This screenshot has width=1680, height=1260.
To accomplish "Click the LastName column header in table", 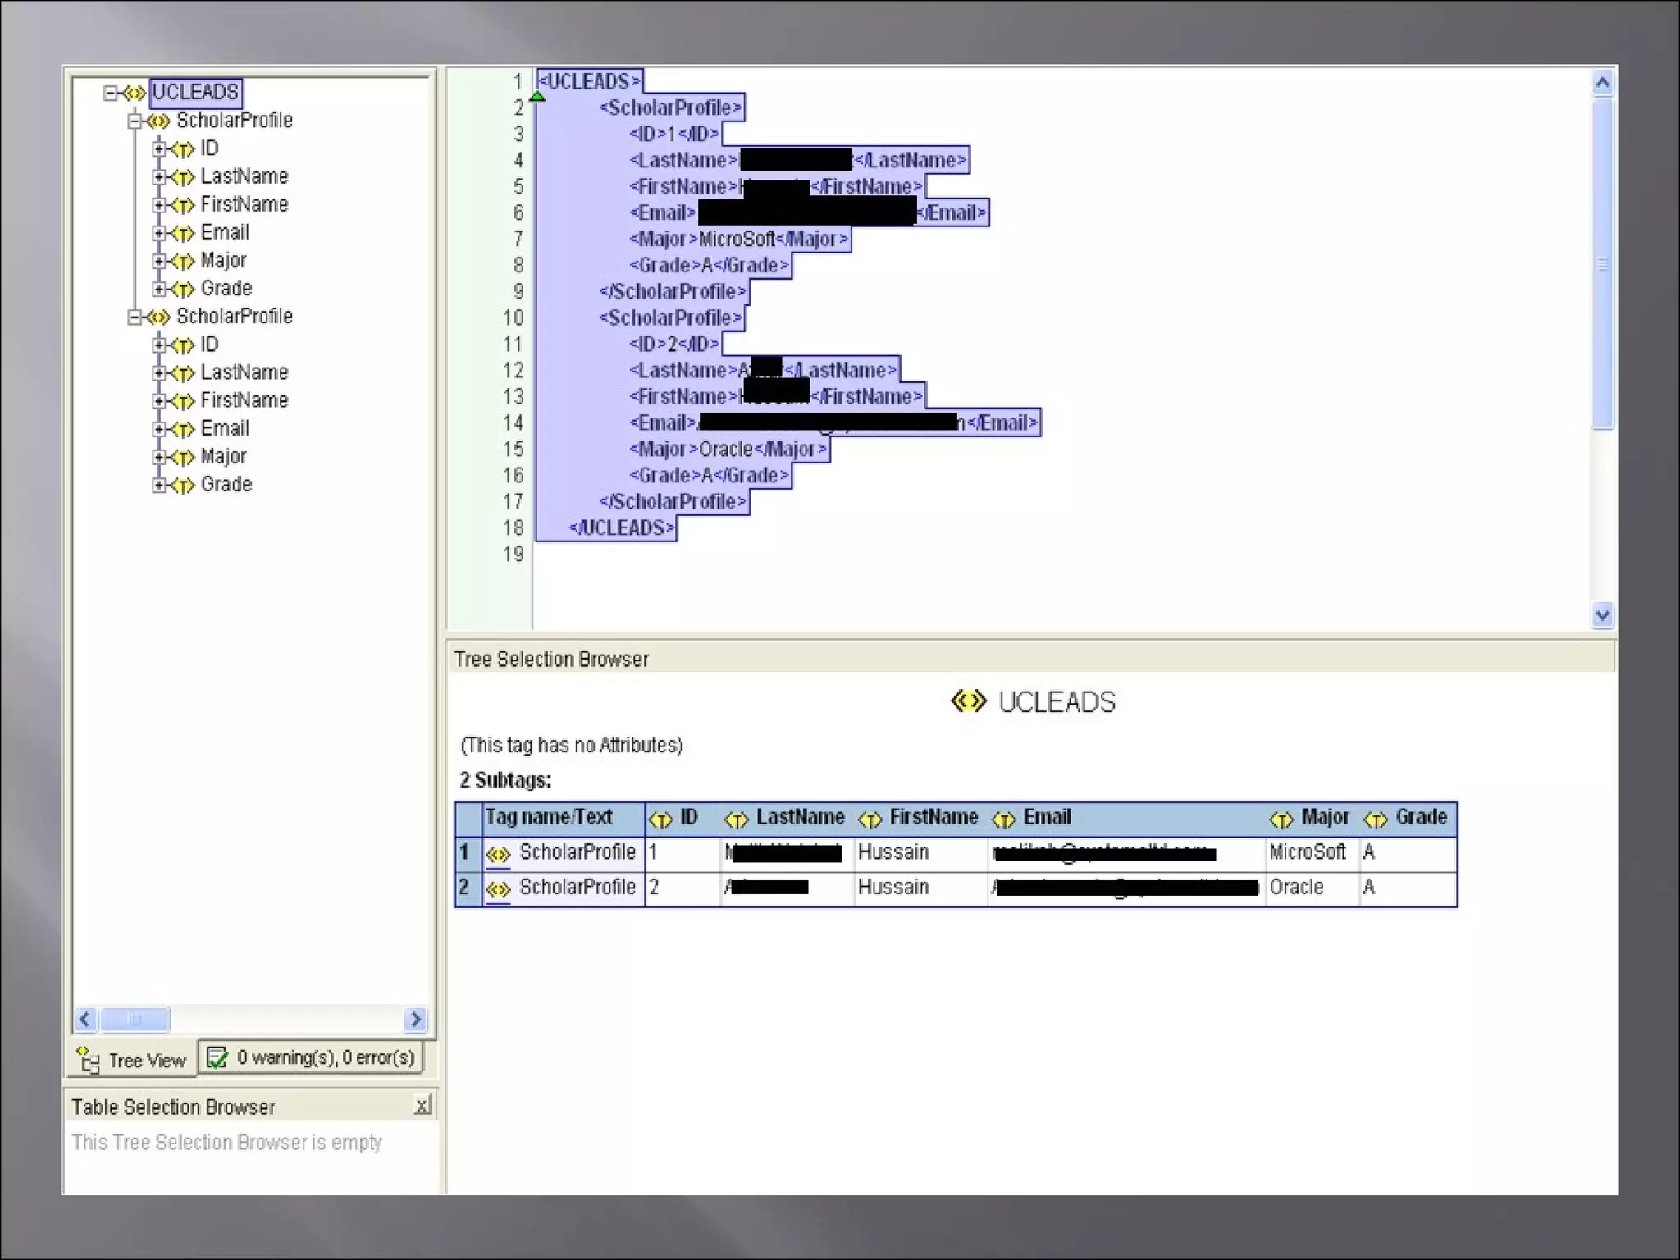I will 799,818.
